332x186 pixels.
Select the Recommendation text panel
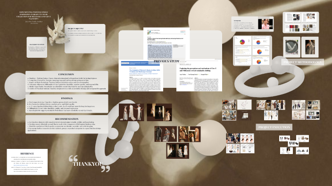[x=66, y=124]
